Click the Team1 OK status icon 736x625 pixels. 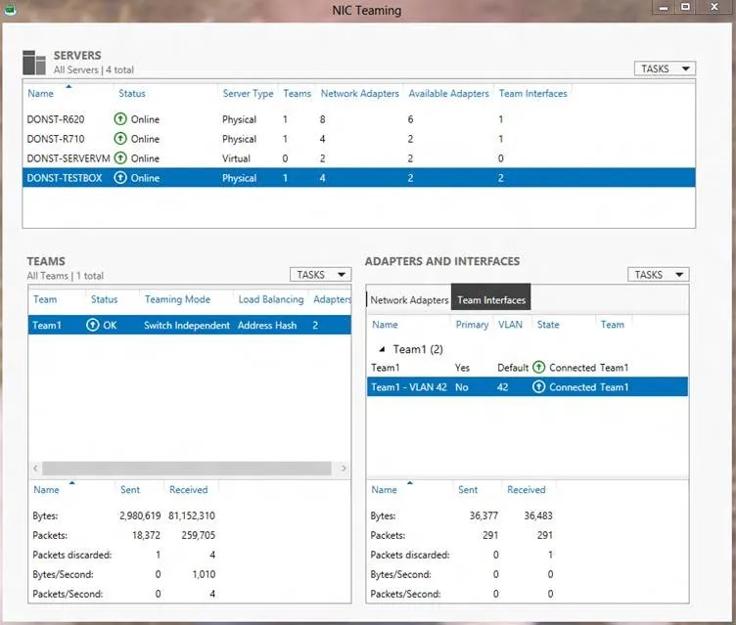93,325
